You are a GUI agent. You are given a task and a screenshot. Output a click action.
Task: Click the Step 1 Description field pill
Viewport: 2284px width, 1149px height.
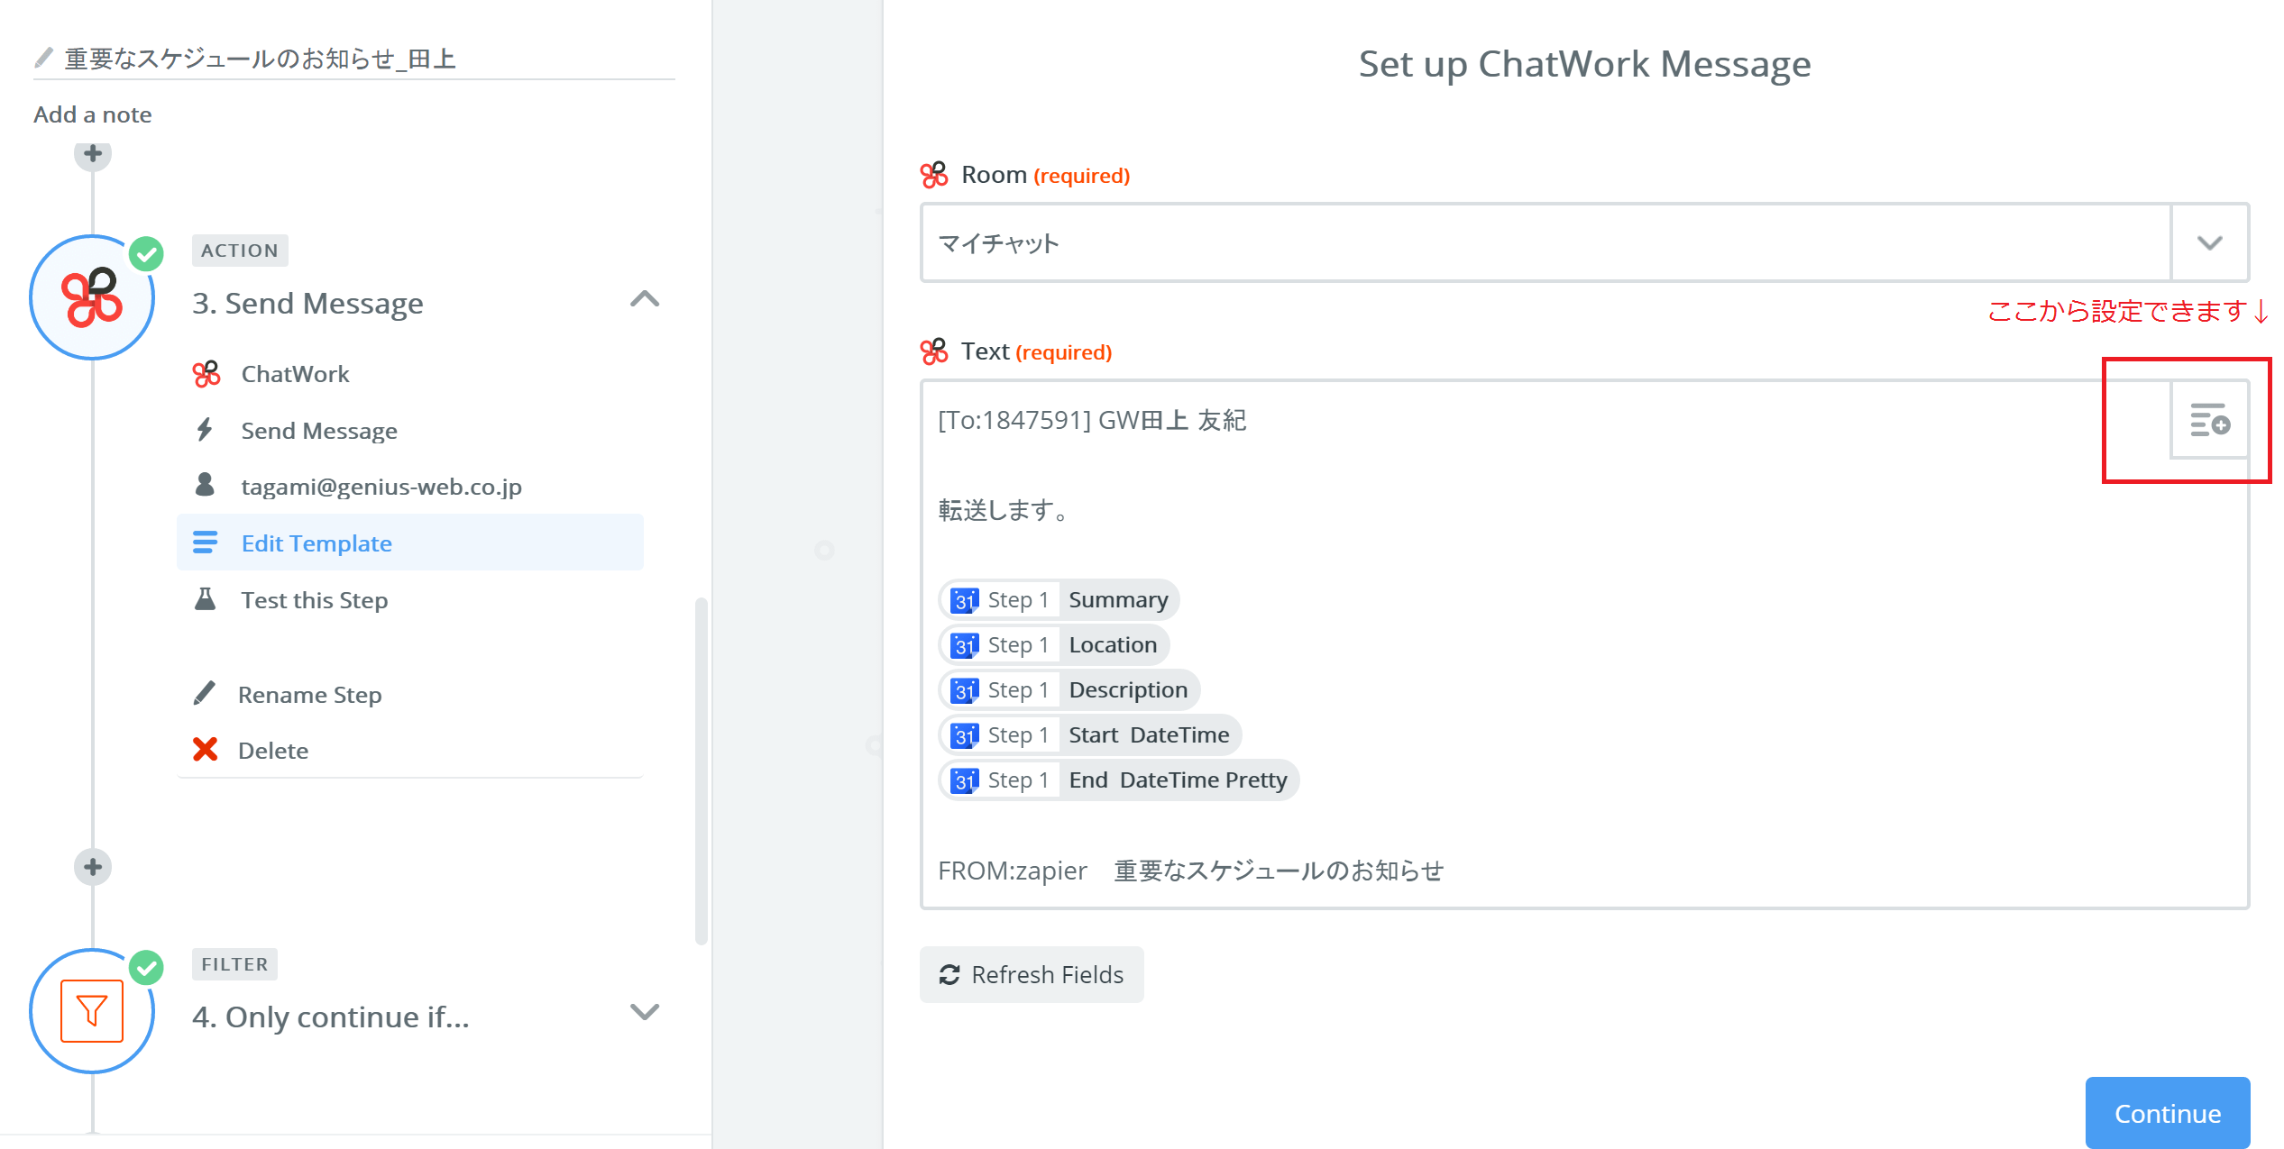tap(1069, 690)
